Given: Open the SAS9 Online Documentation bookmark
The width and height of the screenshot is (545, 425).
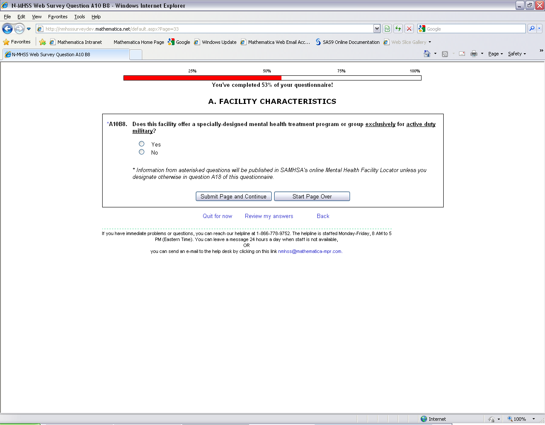Looking at the screenshot, I should [x=347, y=42].
